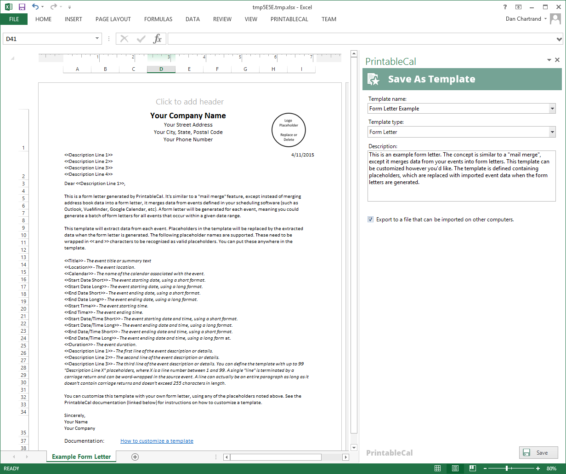Expand the formula bar
This screenshot has width=566, height=474.
click(x=559, y=39)
